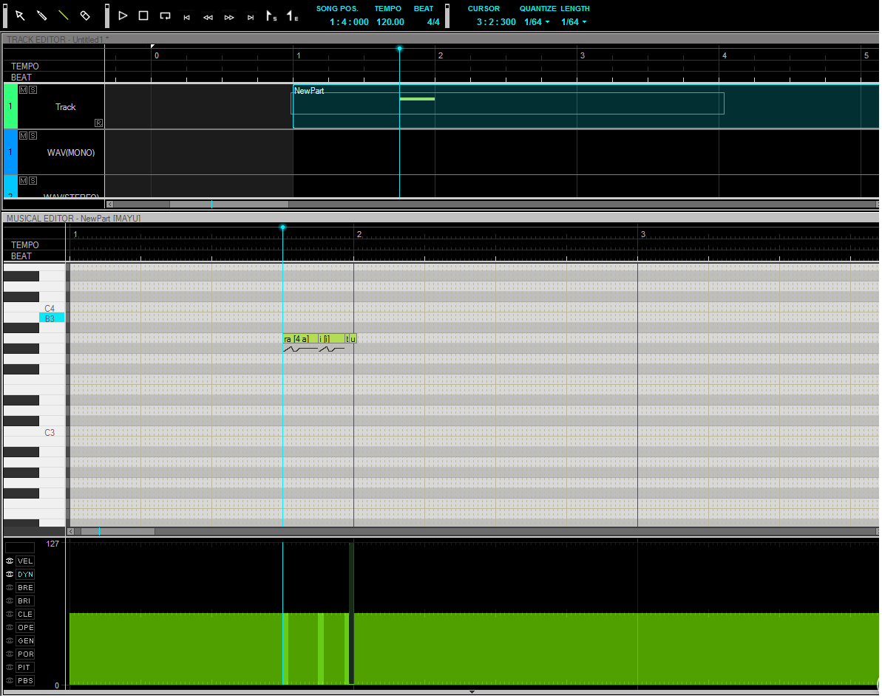Jump to the song beginning
882x698 pixels.
coord(187,18)
